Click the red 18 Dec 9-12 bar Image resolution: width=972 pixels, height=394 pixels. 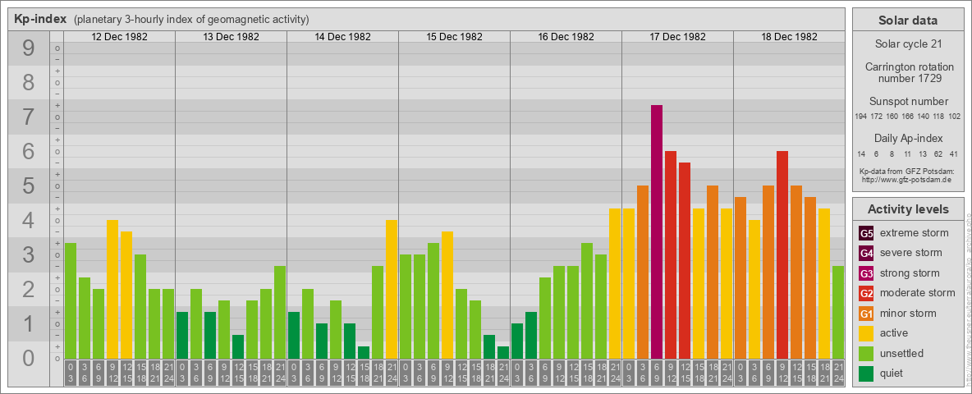coord(782,254)
